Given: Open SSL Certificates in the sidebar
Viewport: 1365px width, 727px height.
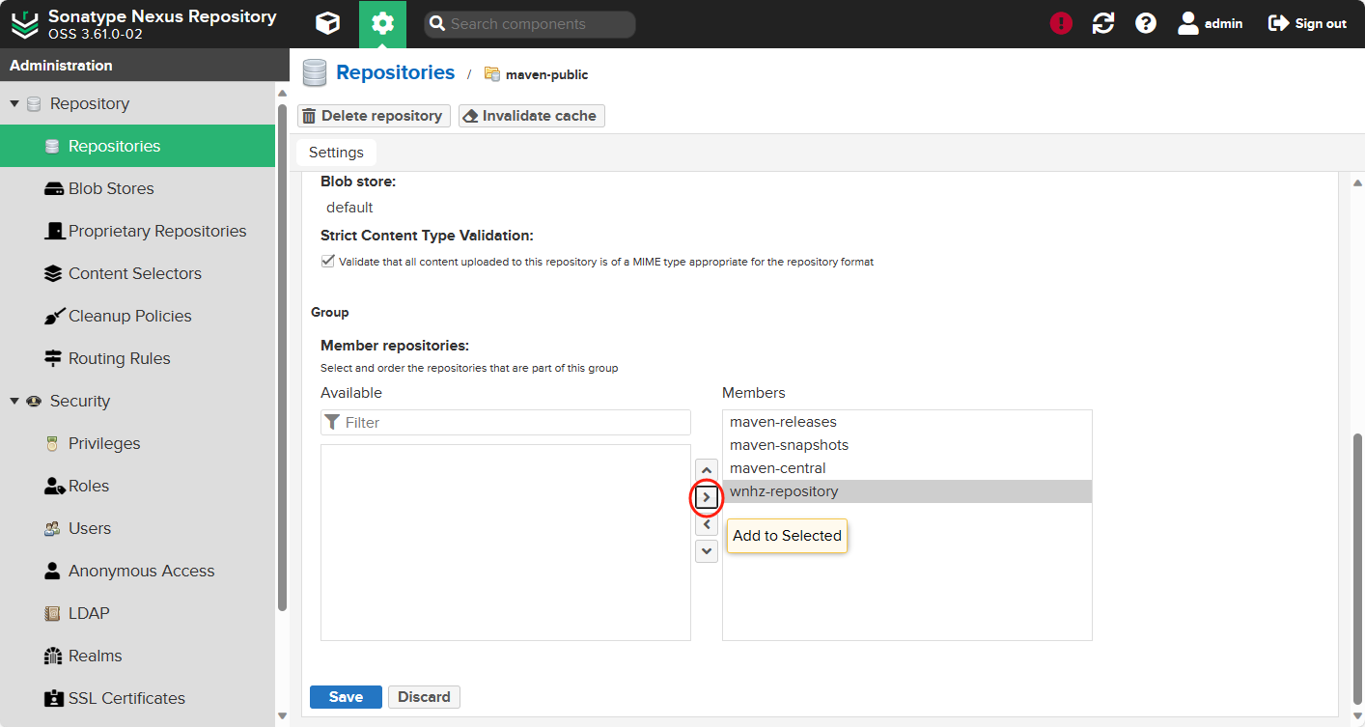Looking at the screenshot, I should tap(137, 698).
